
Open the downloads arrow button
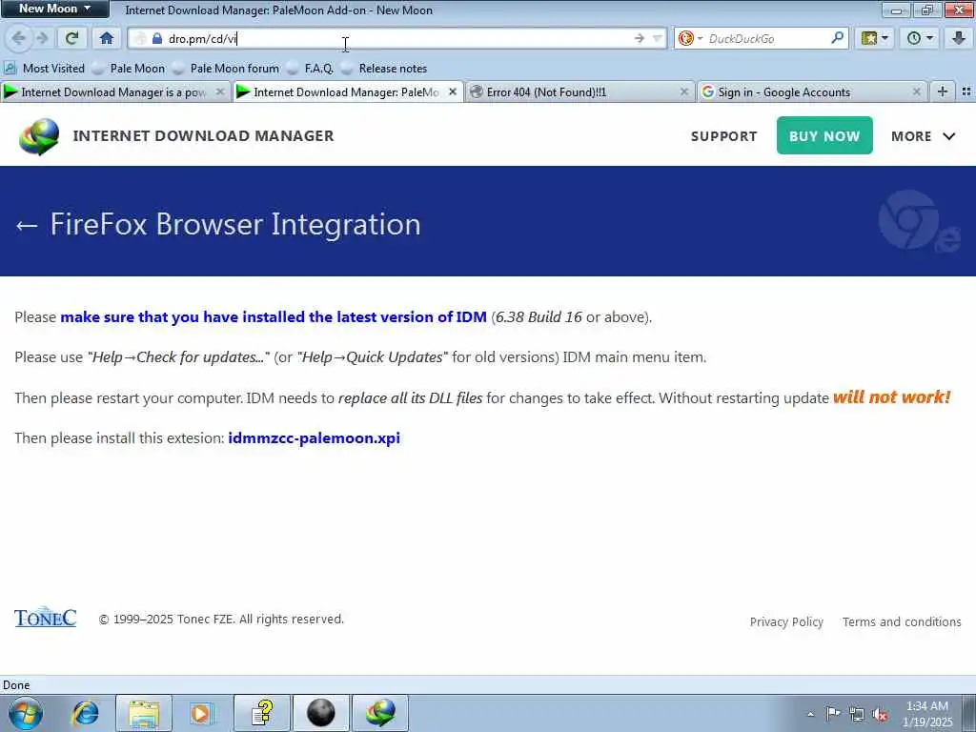959,38
